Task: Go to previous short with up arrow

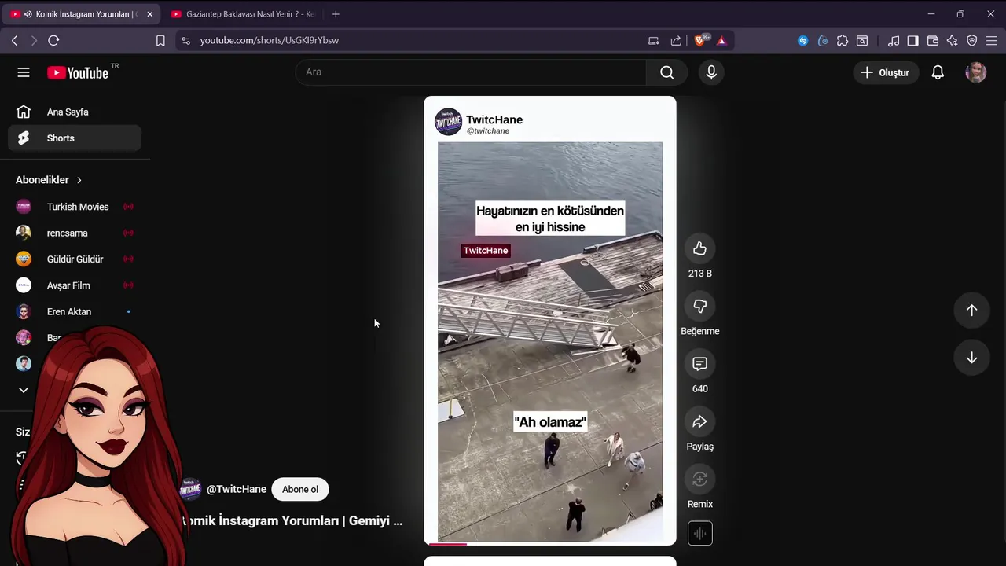Action: point(971,310)
